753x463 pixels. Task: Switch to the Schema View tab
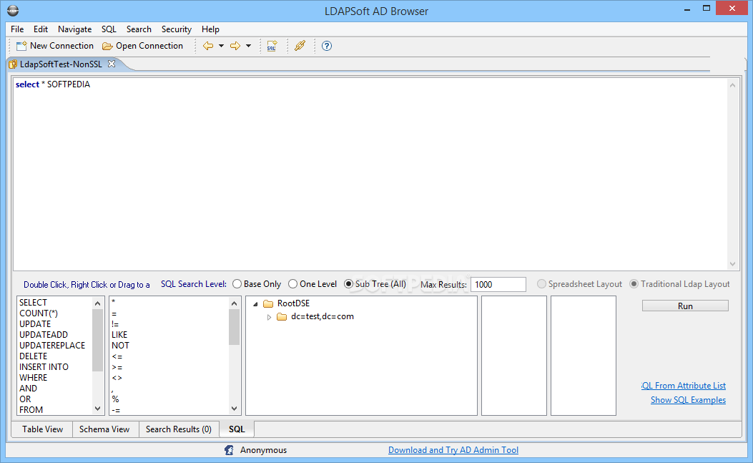[104, 429]
